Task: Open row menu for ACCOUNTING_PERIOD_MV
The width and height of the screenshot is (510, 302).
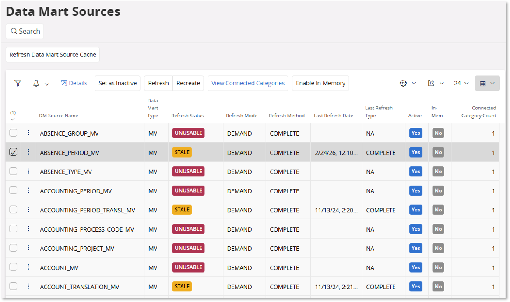Action: pyautogui.click(x=28, y=190)
